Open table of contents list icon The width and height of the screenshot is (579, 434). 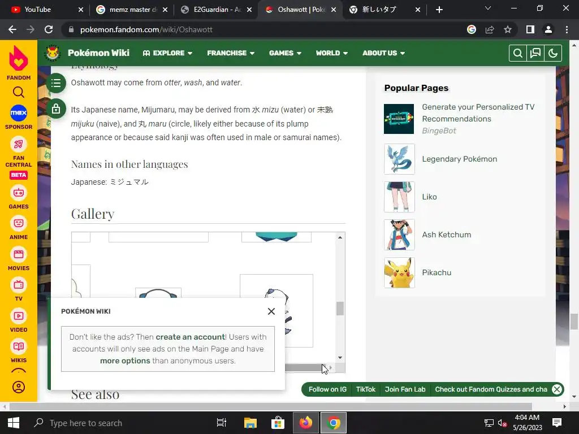[56, 83]
